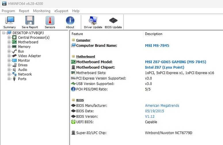
Task: Click the Ports plug tree icon
Action: coord(14,79)
